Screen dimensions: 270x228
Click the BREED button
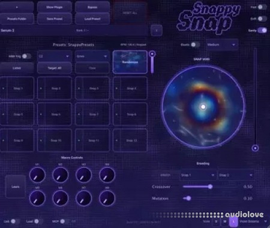click(x=165, y=175)
